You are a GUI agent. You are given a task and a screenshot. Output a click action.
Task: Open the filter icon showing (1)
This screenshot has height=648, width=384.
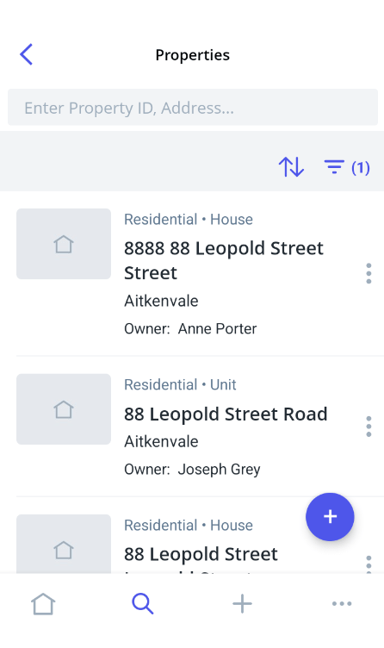point(346,167)
